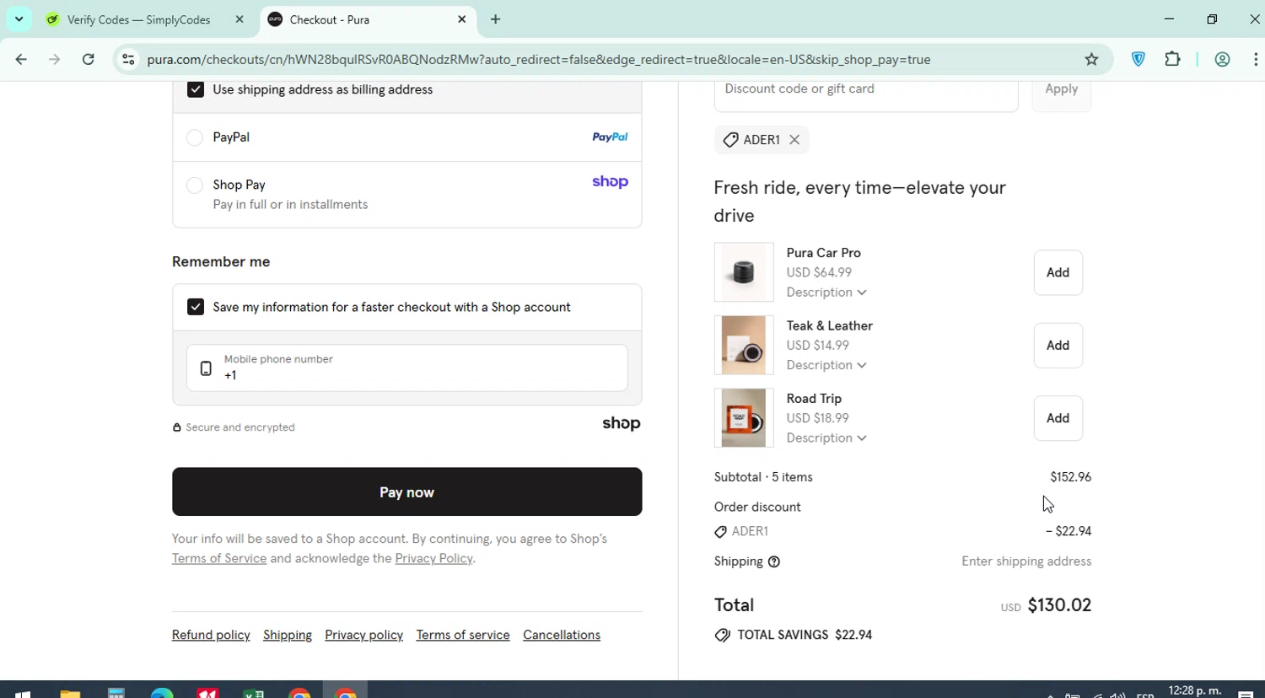The height and width of the screenshot is (698, 1265).
Task: Expand the Teak & Leather description
Action: point(826,365)
